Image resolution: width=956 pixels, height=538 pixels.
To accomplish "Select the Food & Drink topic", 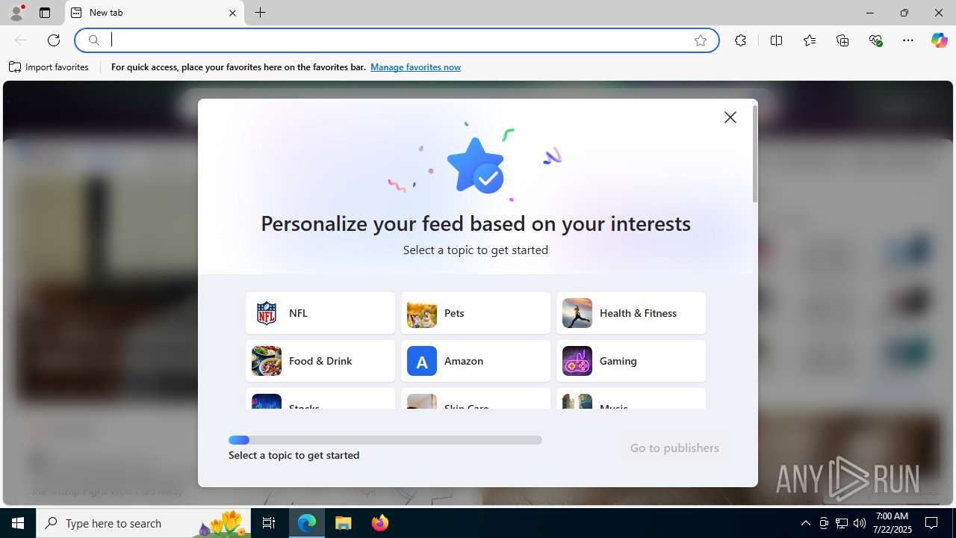I will [320, 361].
